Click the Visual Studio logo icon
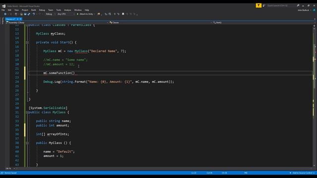 pyautogui.click(x=3, y=6)
